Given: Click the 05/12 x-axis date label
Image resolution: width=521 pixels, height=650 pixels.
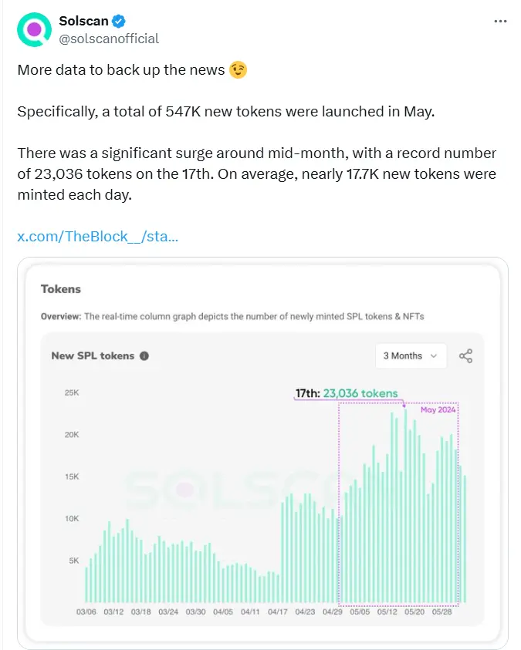Looking at the screenshot, I should tap(387, 611).
